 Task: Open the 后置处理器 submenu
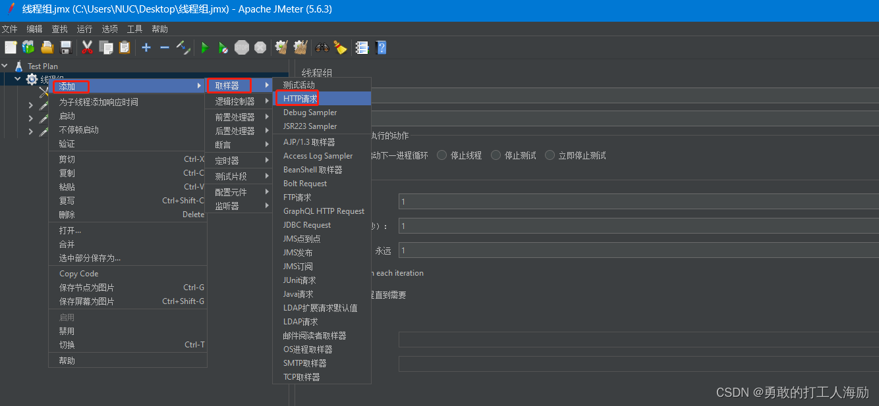[x=240, y=131]
